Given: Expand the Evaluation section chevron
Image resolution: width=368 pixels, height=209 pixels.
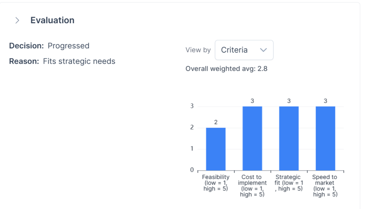Looking at the screenshot, I should (x=17, y=20).
